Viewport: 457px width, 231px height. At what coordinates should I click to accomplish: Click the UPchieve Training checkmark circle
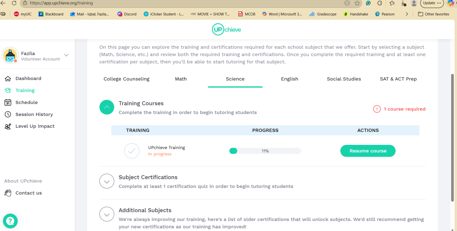(132, 151)
